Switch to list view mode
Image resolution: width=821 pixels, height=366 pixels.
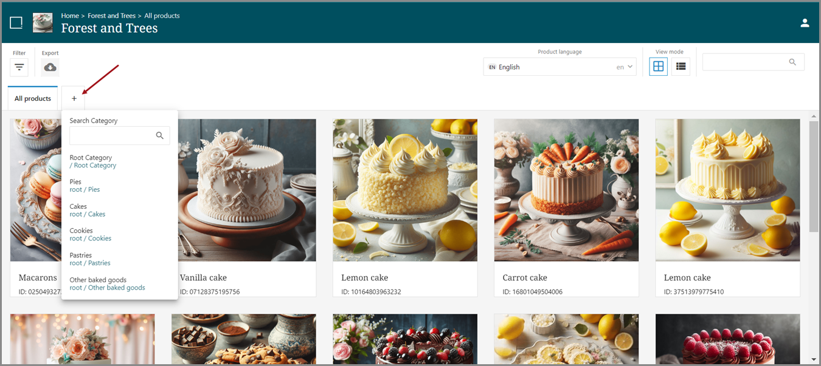(x=681, y=67)
